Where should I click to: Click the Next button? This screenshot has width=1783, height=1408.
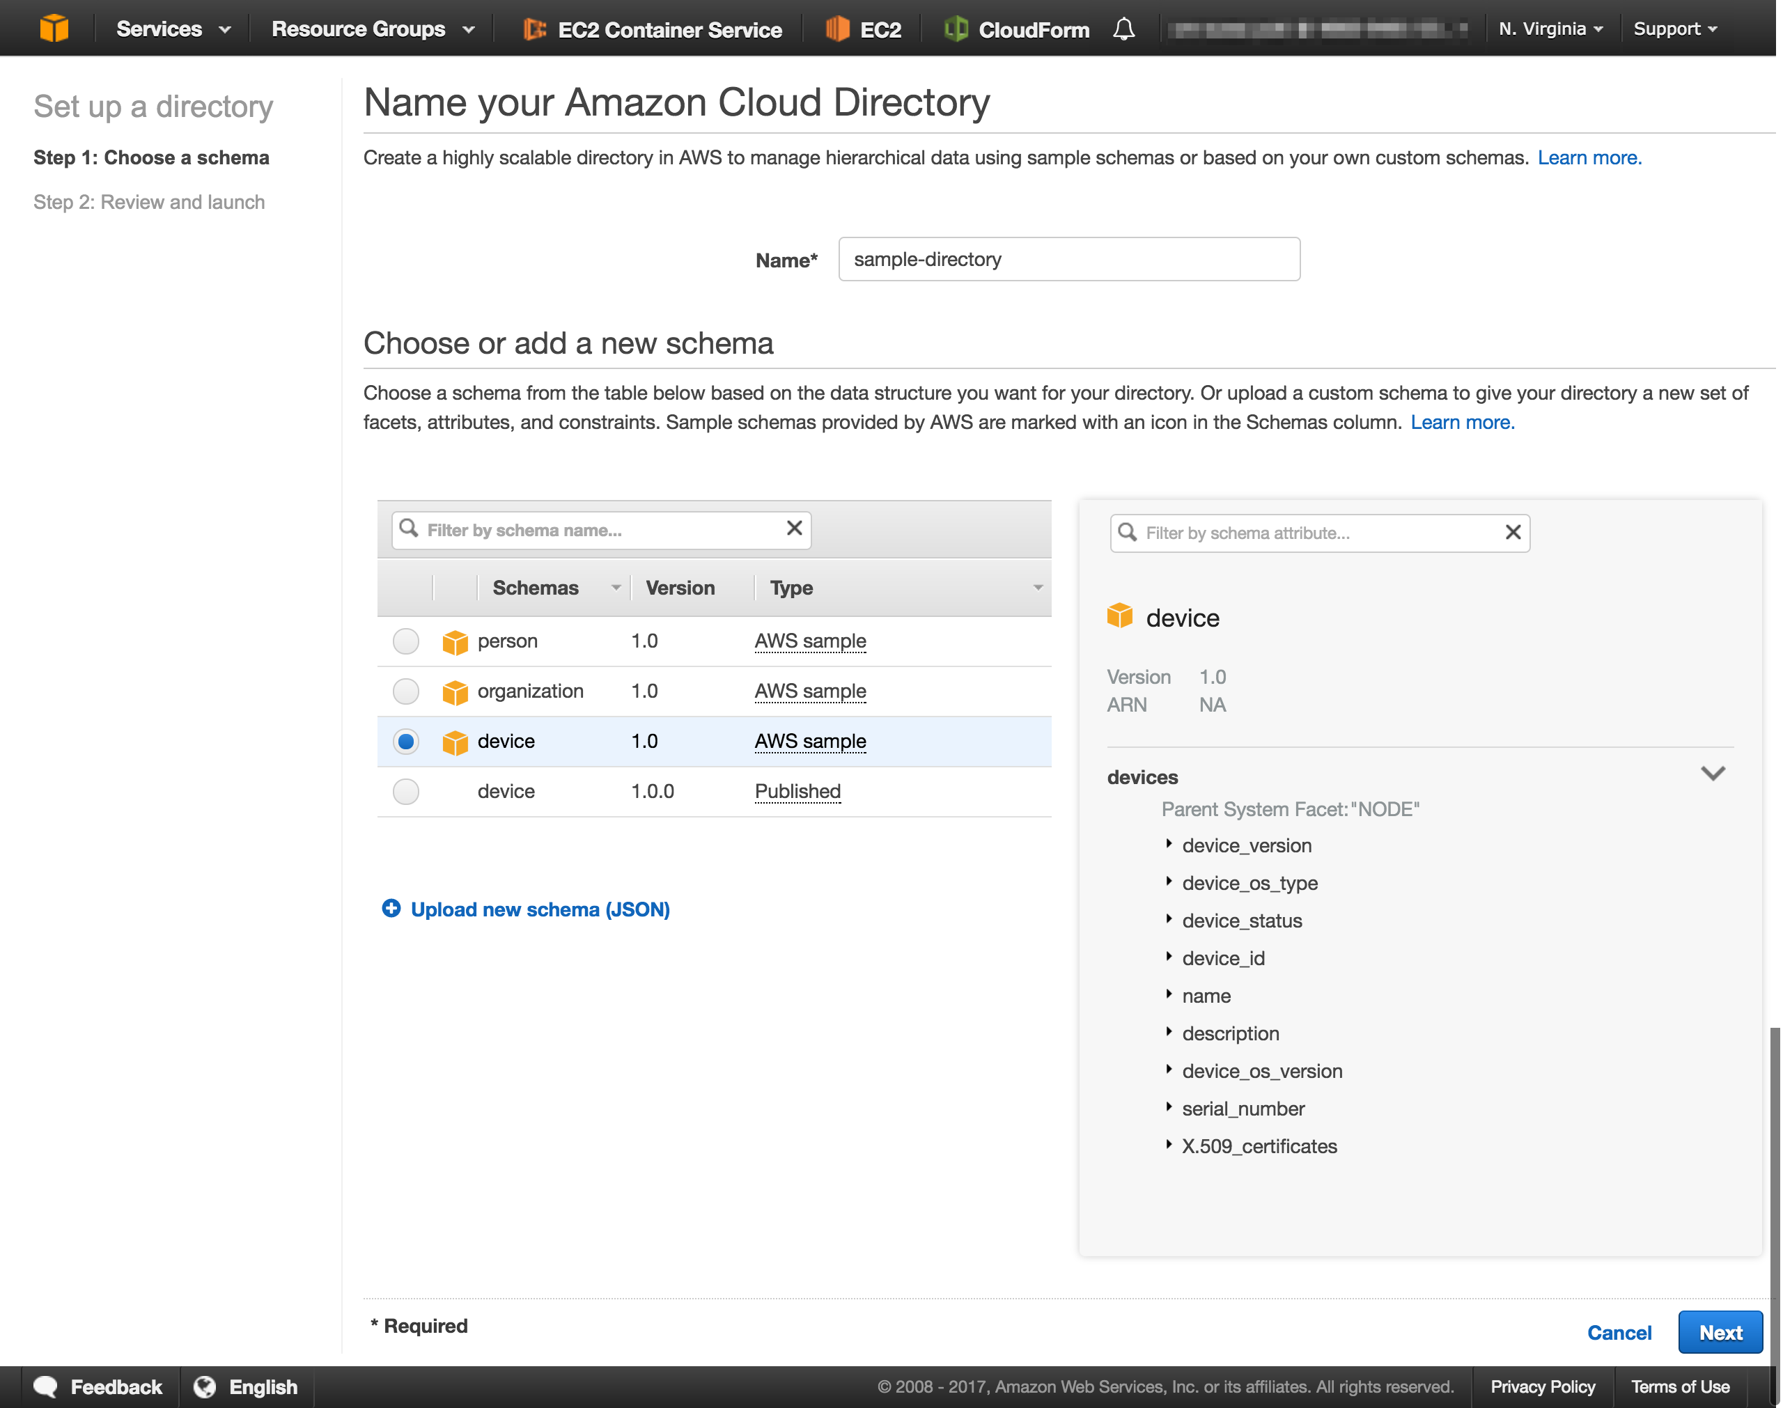(x=1720, y=1331)
